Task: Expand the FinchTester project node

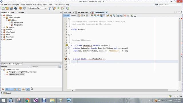Action: (x=2, y=37)
